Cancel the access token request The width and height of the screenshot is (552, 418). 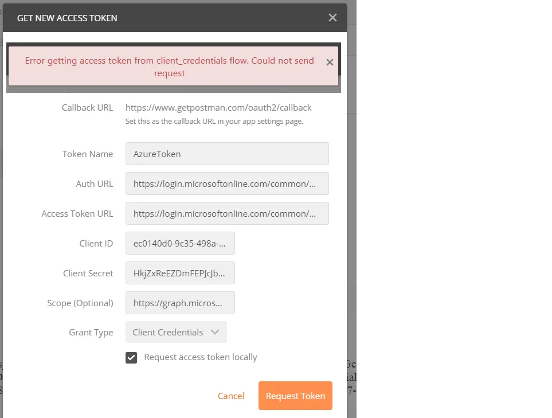click(x=231, y=396)
